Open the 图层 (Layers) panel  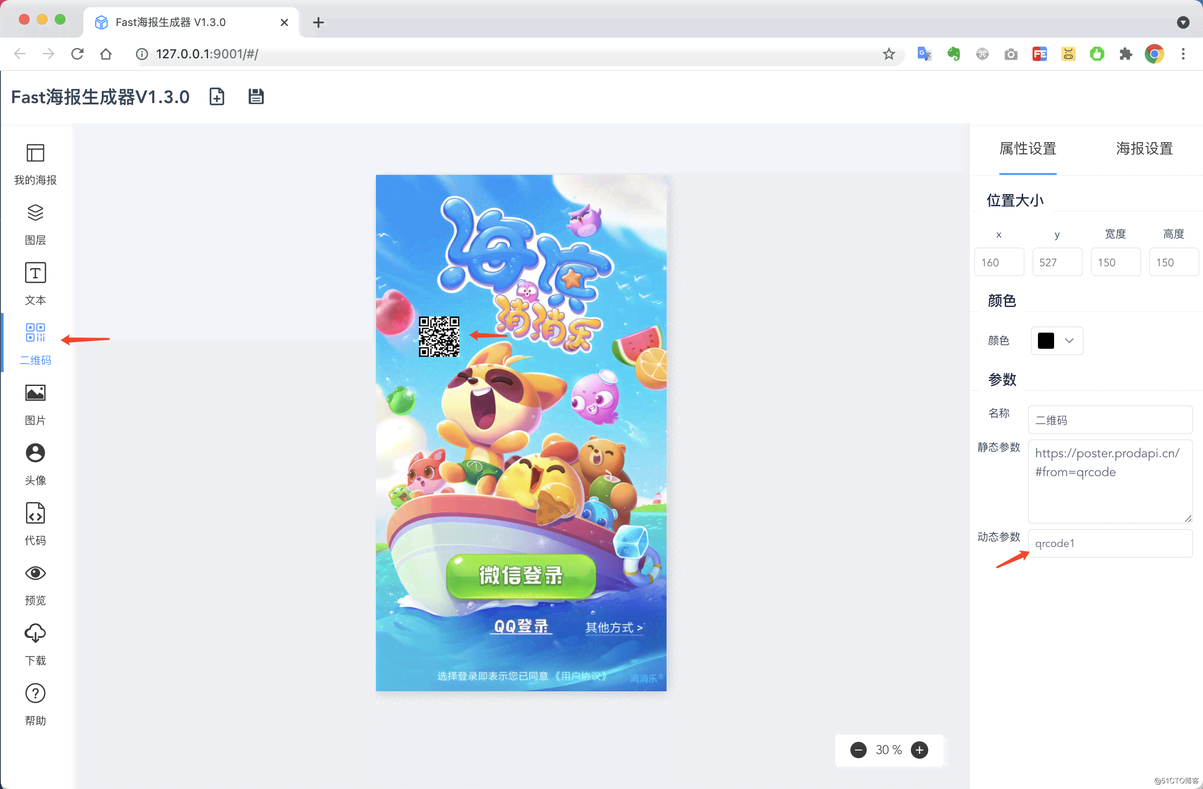coord(35,224)
